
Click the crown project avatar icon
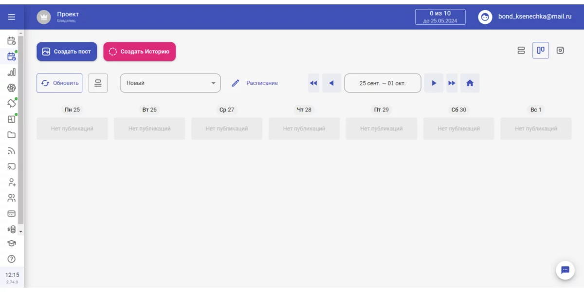[x=44, y=17]
